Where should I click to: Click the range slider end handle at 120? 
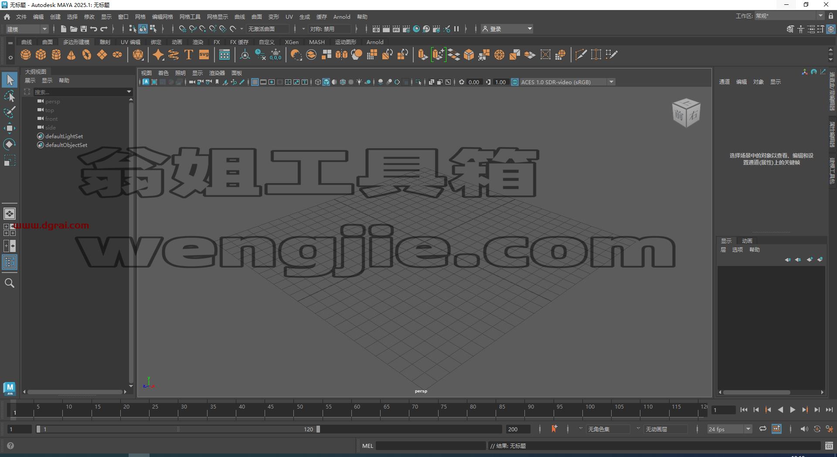point(318,429)
